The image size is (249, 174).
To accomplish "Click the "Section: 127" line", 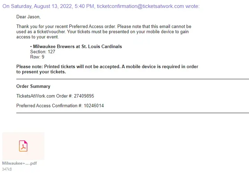I will (x=43, y=52).
